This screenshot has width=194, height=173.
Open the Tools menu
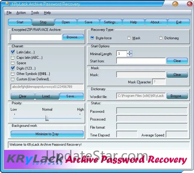pyautogui.click(x=35, y=13)
